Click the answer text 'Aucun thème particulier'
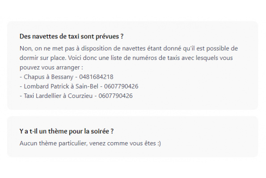This screenshot has height=178, width=266. [53, 143]
